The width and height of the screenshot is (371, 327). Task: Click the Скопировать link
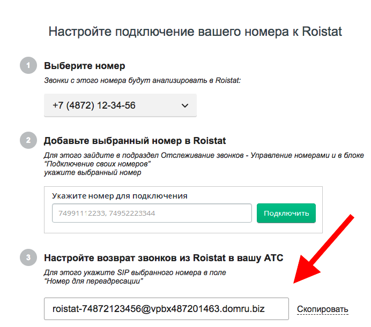coord(323,309)
